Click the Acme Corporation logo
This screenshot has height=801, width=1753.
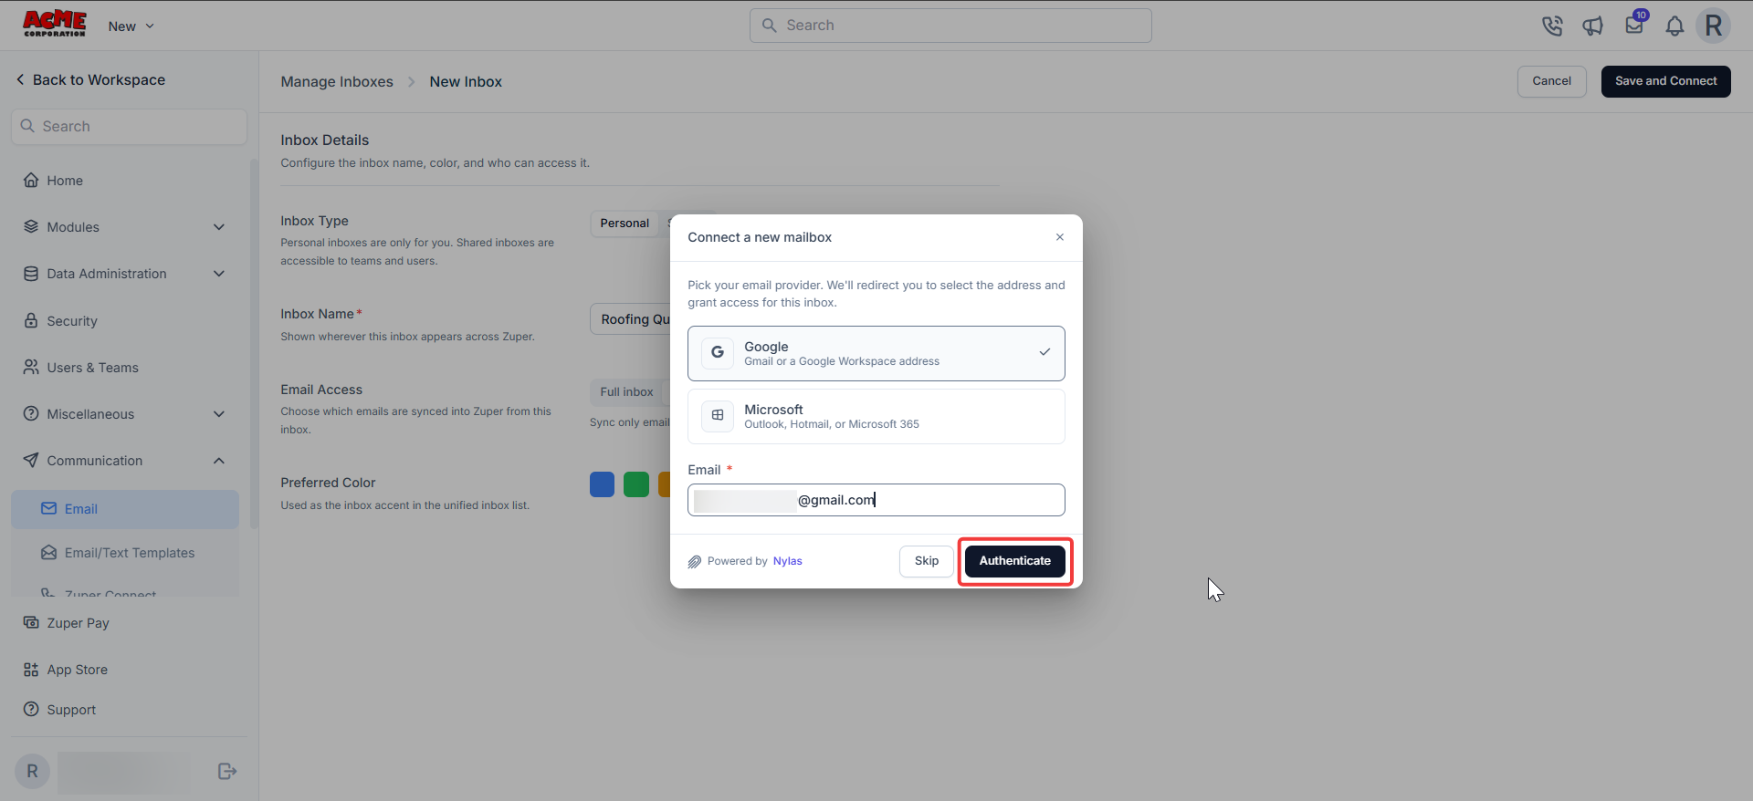pyautogui.click(x=55, y=25)
